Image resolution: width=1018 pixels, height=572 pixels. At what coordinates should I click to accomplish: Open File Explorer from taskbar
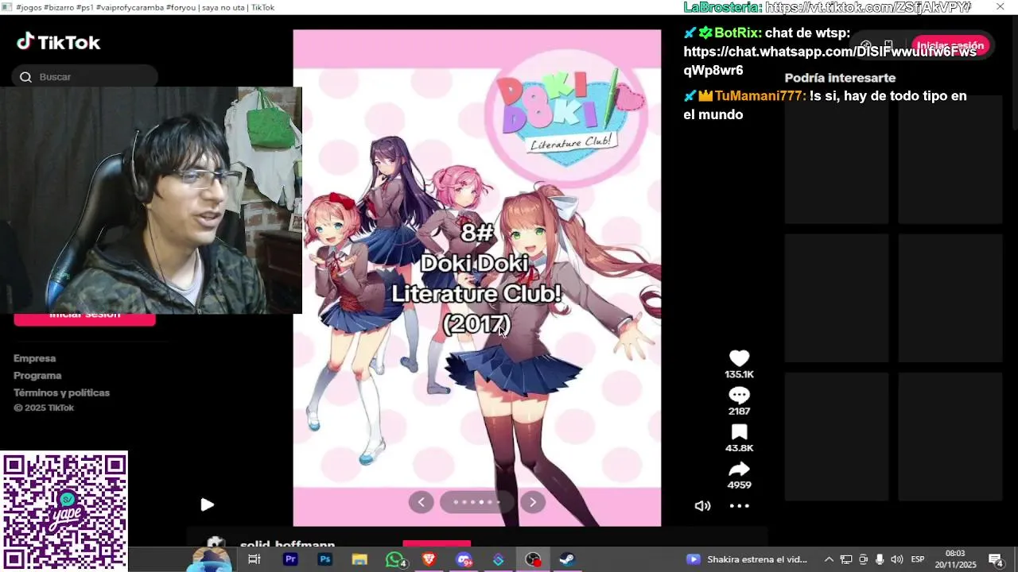coord(359,559)
